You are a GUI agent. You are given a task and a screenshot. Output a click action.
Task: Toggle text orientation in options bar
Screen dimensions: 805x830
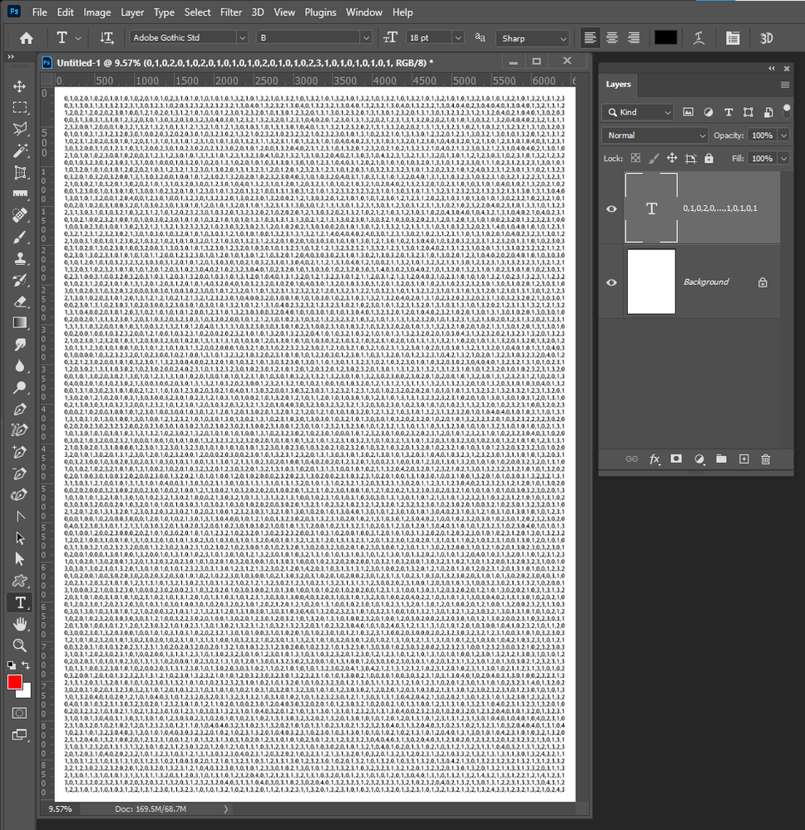coord(106,37)
